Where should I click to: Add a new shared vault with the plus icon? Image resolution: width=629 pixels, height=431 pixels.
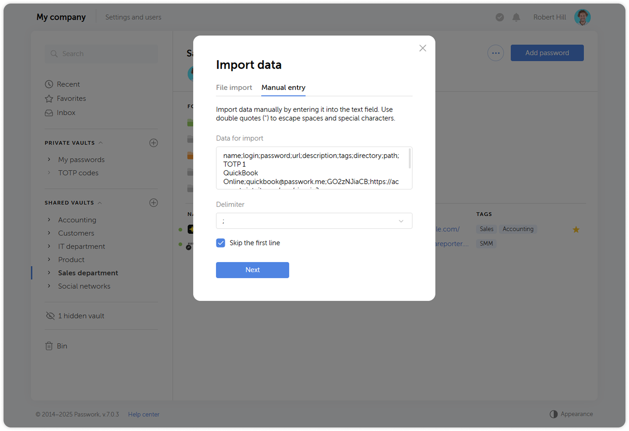click(153, 203)
